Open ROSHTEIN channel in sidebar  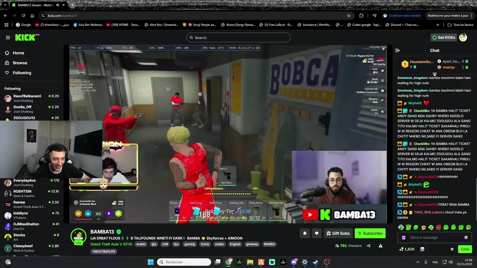(32, 194)
